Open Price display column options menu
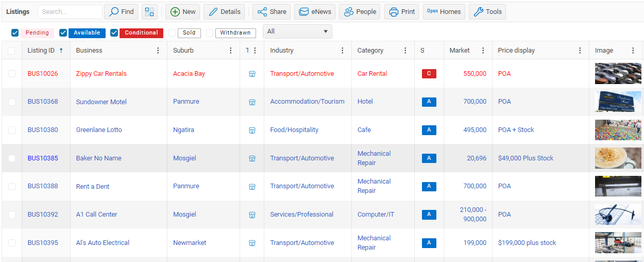The image size is (644, 262). pyautogui.click(x=580, y=51)
